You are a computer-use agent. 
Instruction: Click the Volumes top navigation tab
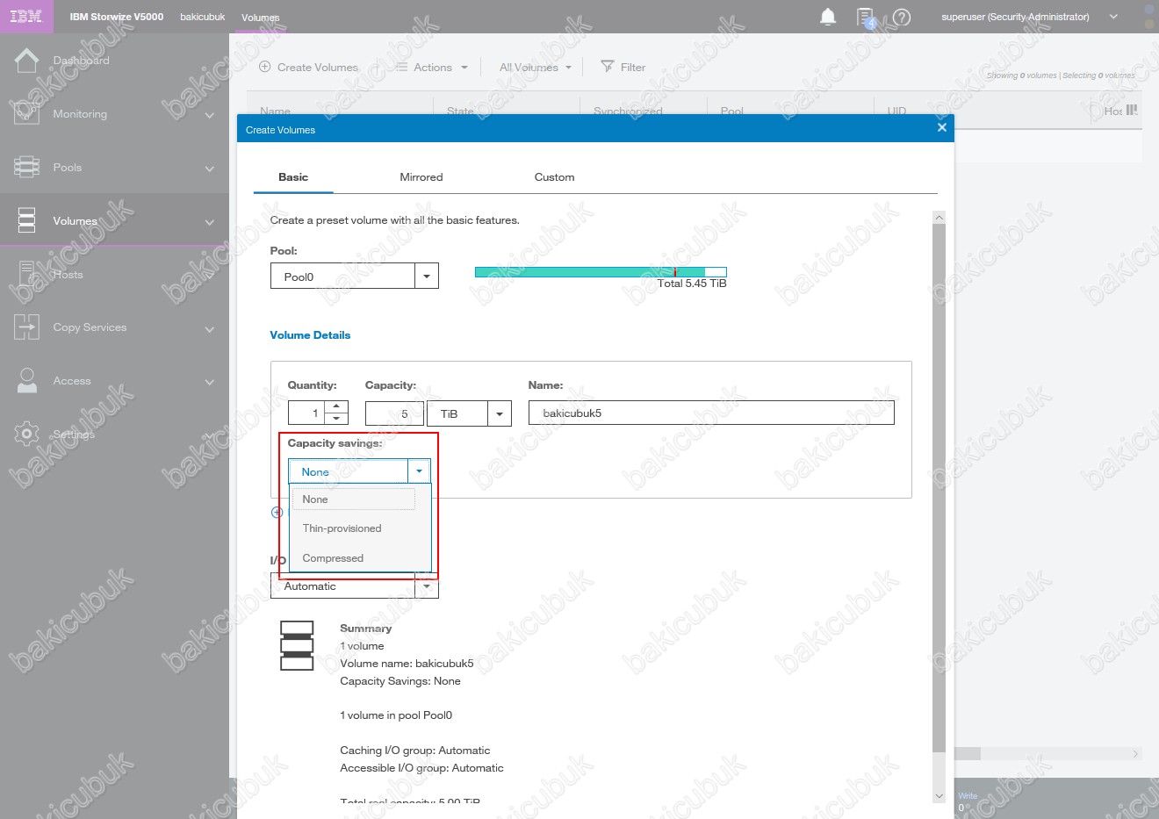coord(261,18)
